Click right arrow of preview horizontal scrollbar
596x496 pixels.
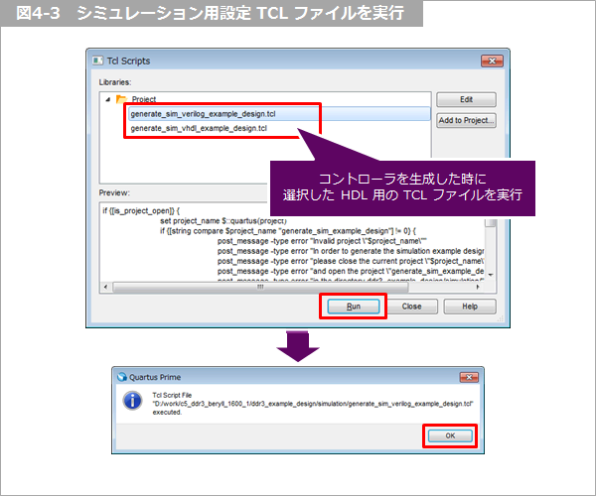click(479, 287)
